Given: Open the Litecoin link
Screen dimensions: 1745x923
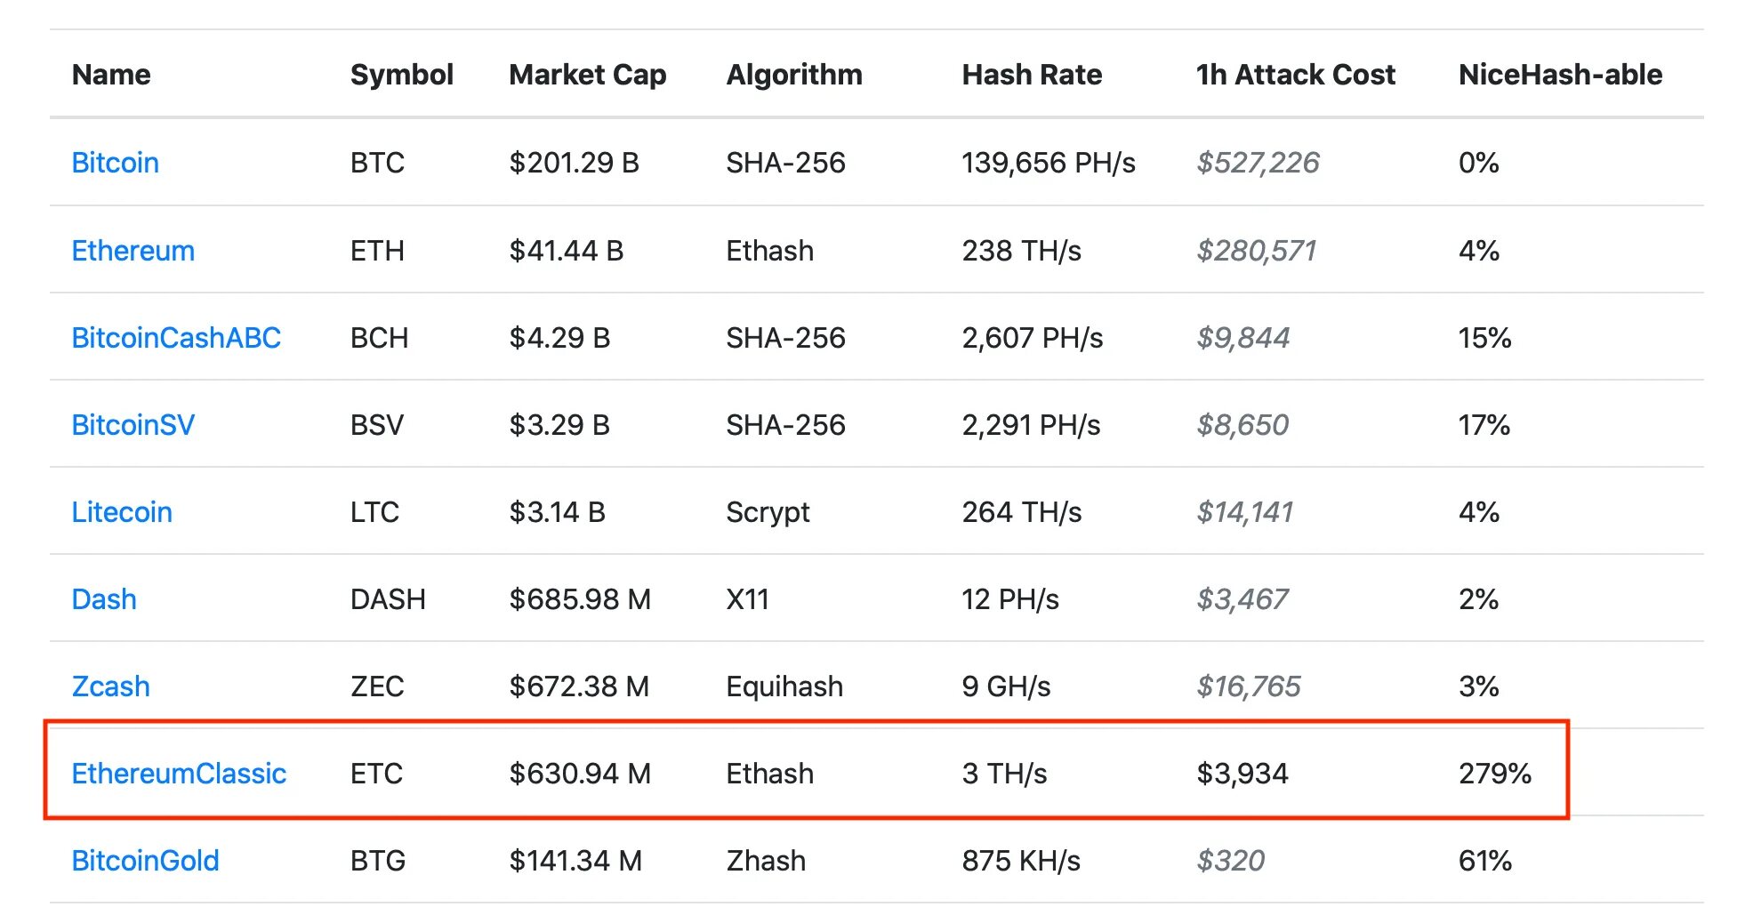Looking at the screenshot, I should click(x=122, y=512).
